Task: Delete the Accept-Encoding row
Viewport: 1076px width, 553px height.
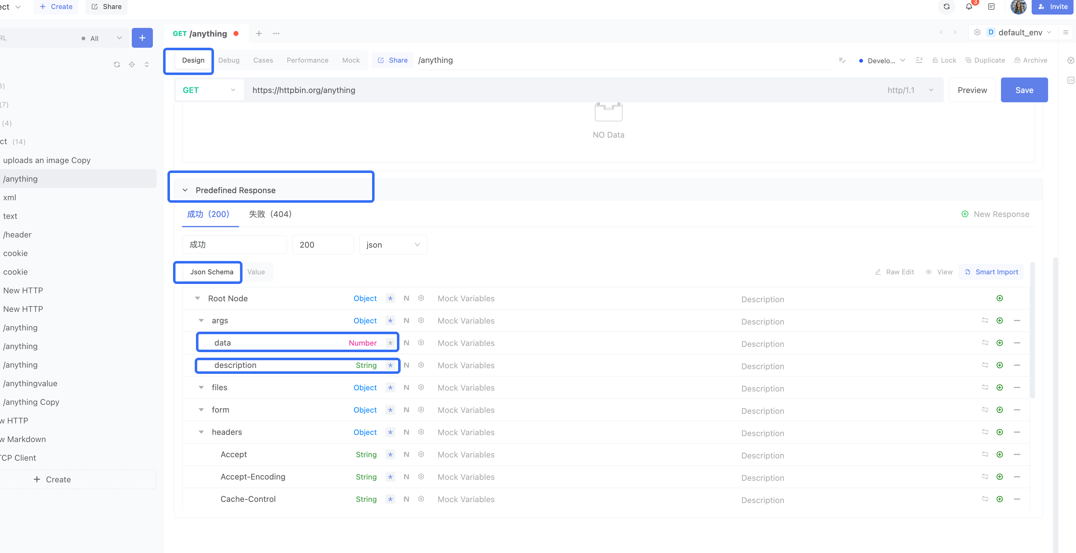Action: pyautogui.click(x=1017, y=477)
